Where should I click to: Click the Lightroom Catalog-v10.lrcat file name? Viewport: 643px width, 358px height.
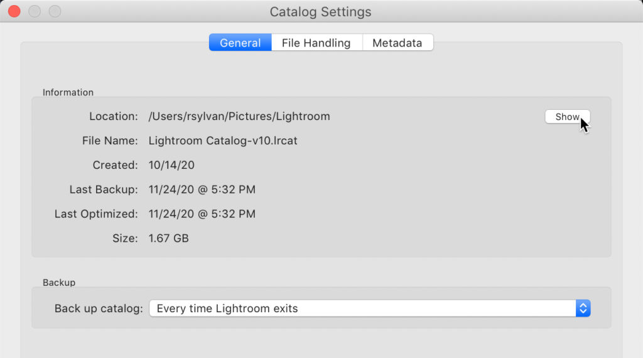click(x=223, y=141)
